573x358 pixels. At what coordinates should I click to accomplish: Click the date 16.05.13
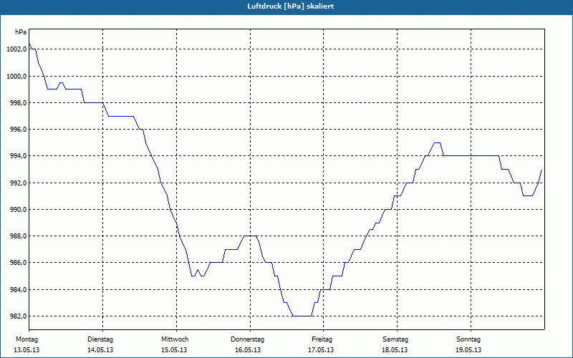(x=248, y=350)
